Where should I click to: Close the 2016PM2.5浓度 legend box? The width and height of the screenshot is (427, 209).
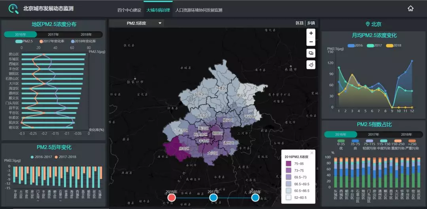click(312, 153)
